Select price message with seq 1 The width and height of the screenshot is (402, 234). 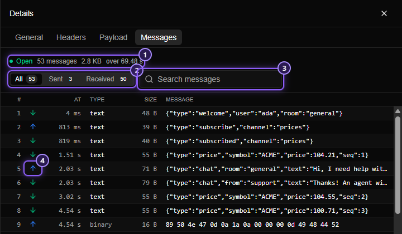coord(197,155)
